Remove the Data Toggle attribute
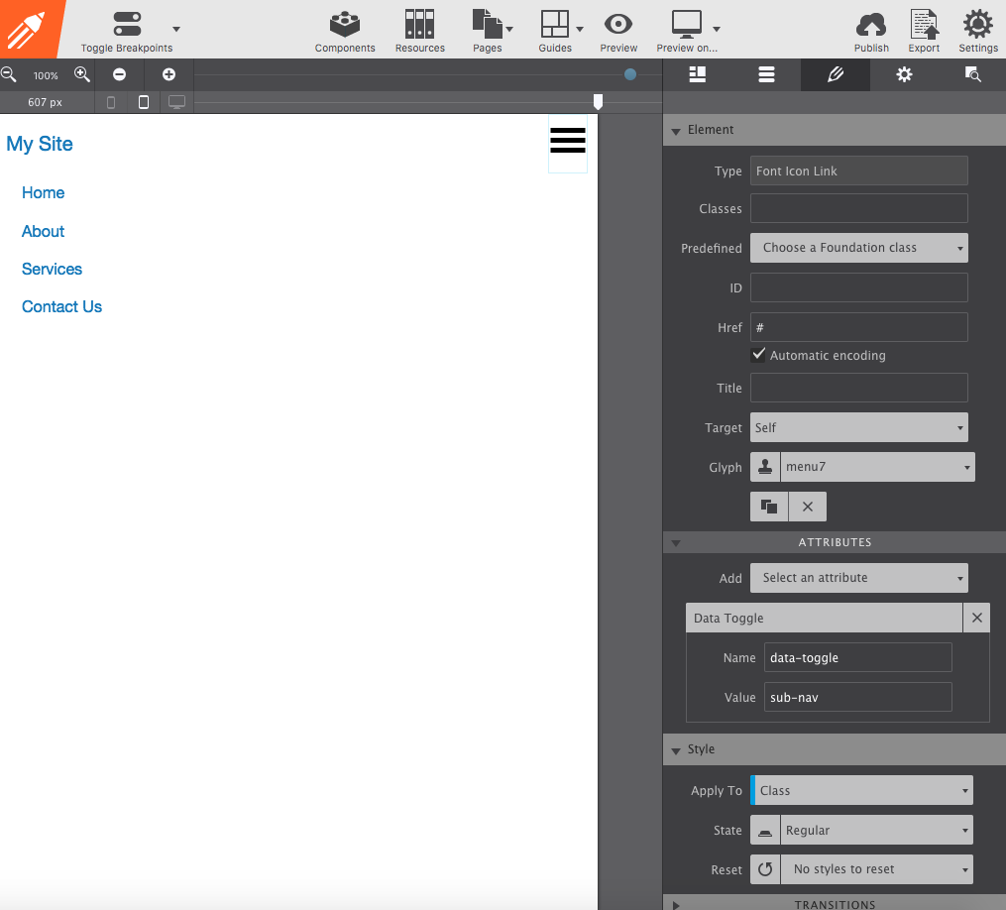 (x=976, y=618)
